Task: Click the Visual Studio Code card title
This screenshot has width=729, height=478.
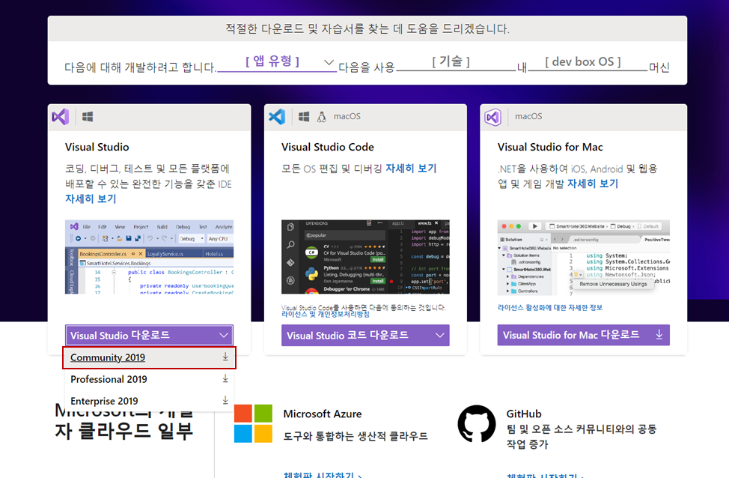Action: click(x=328, y=147)
